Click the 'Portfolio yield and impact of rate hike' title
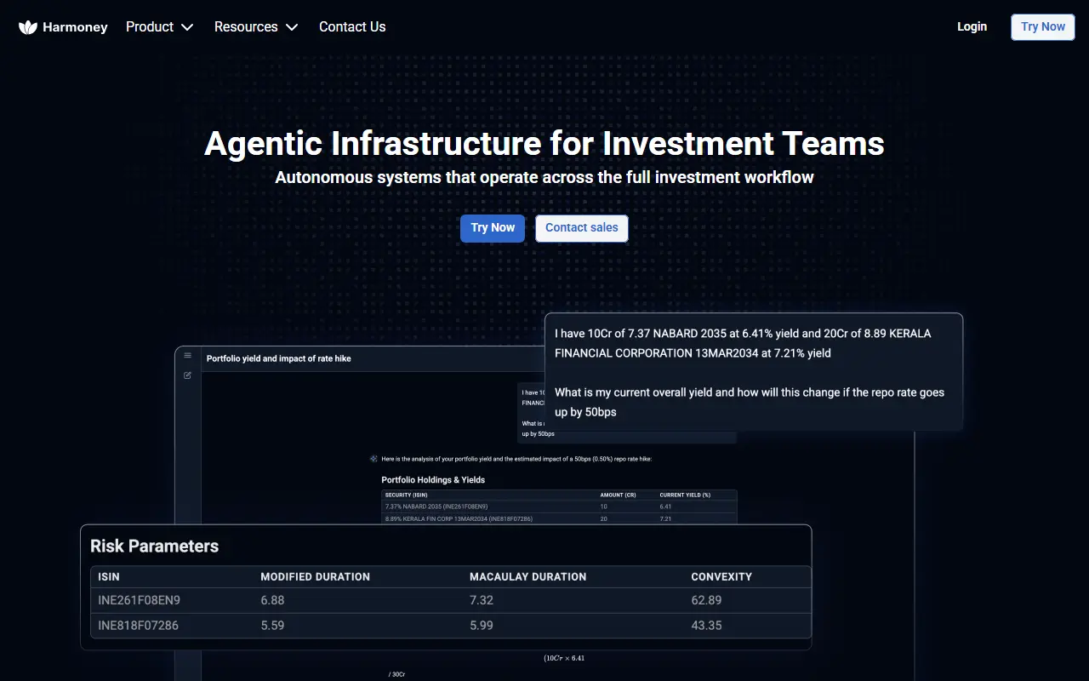 [x=279, y=358]
